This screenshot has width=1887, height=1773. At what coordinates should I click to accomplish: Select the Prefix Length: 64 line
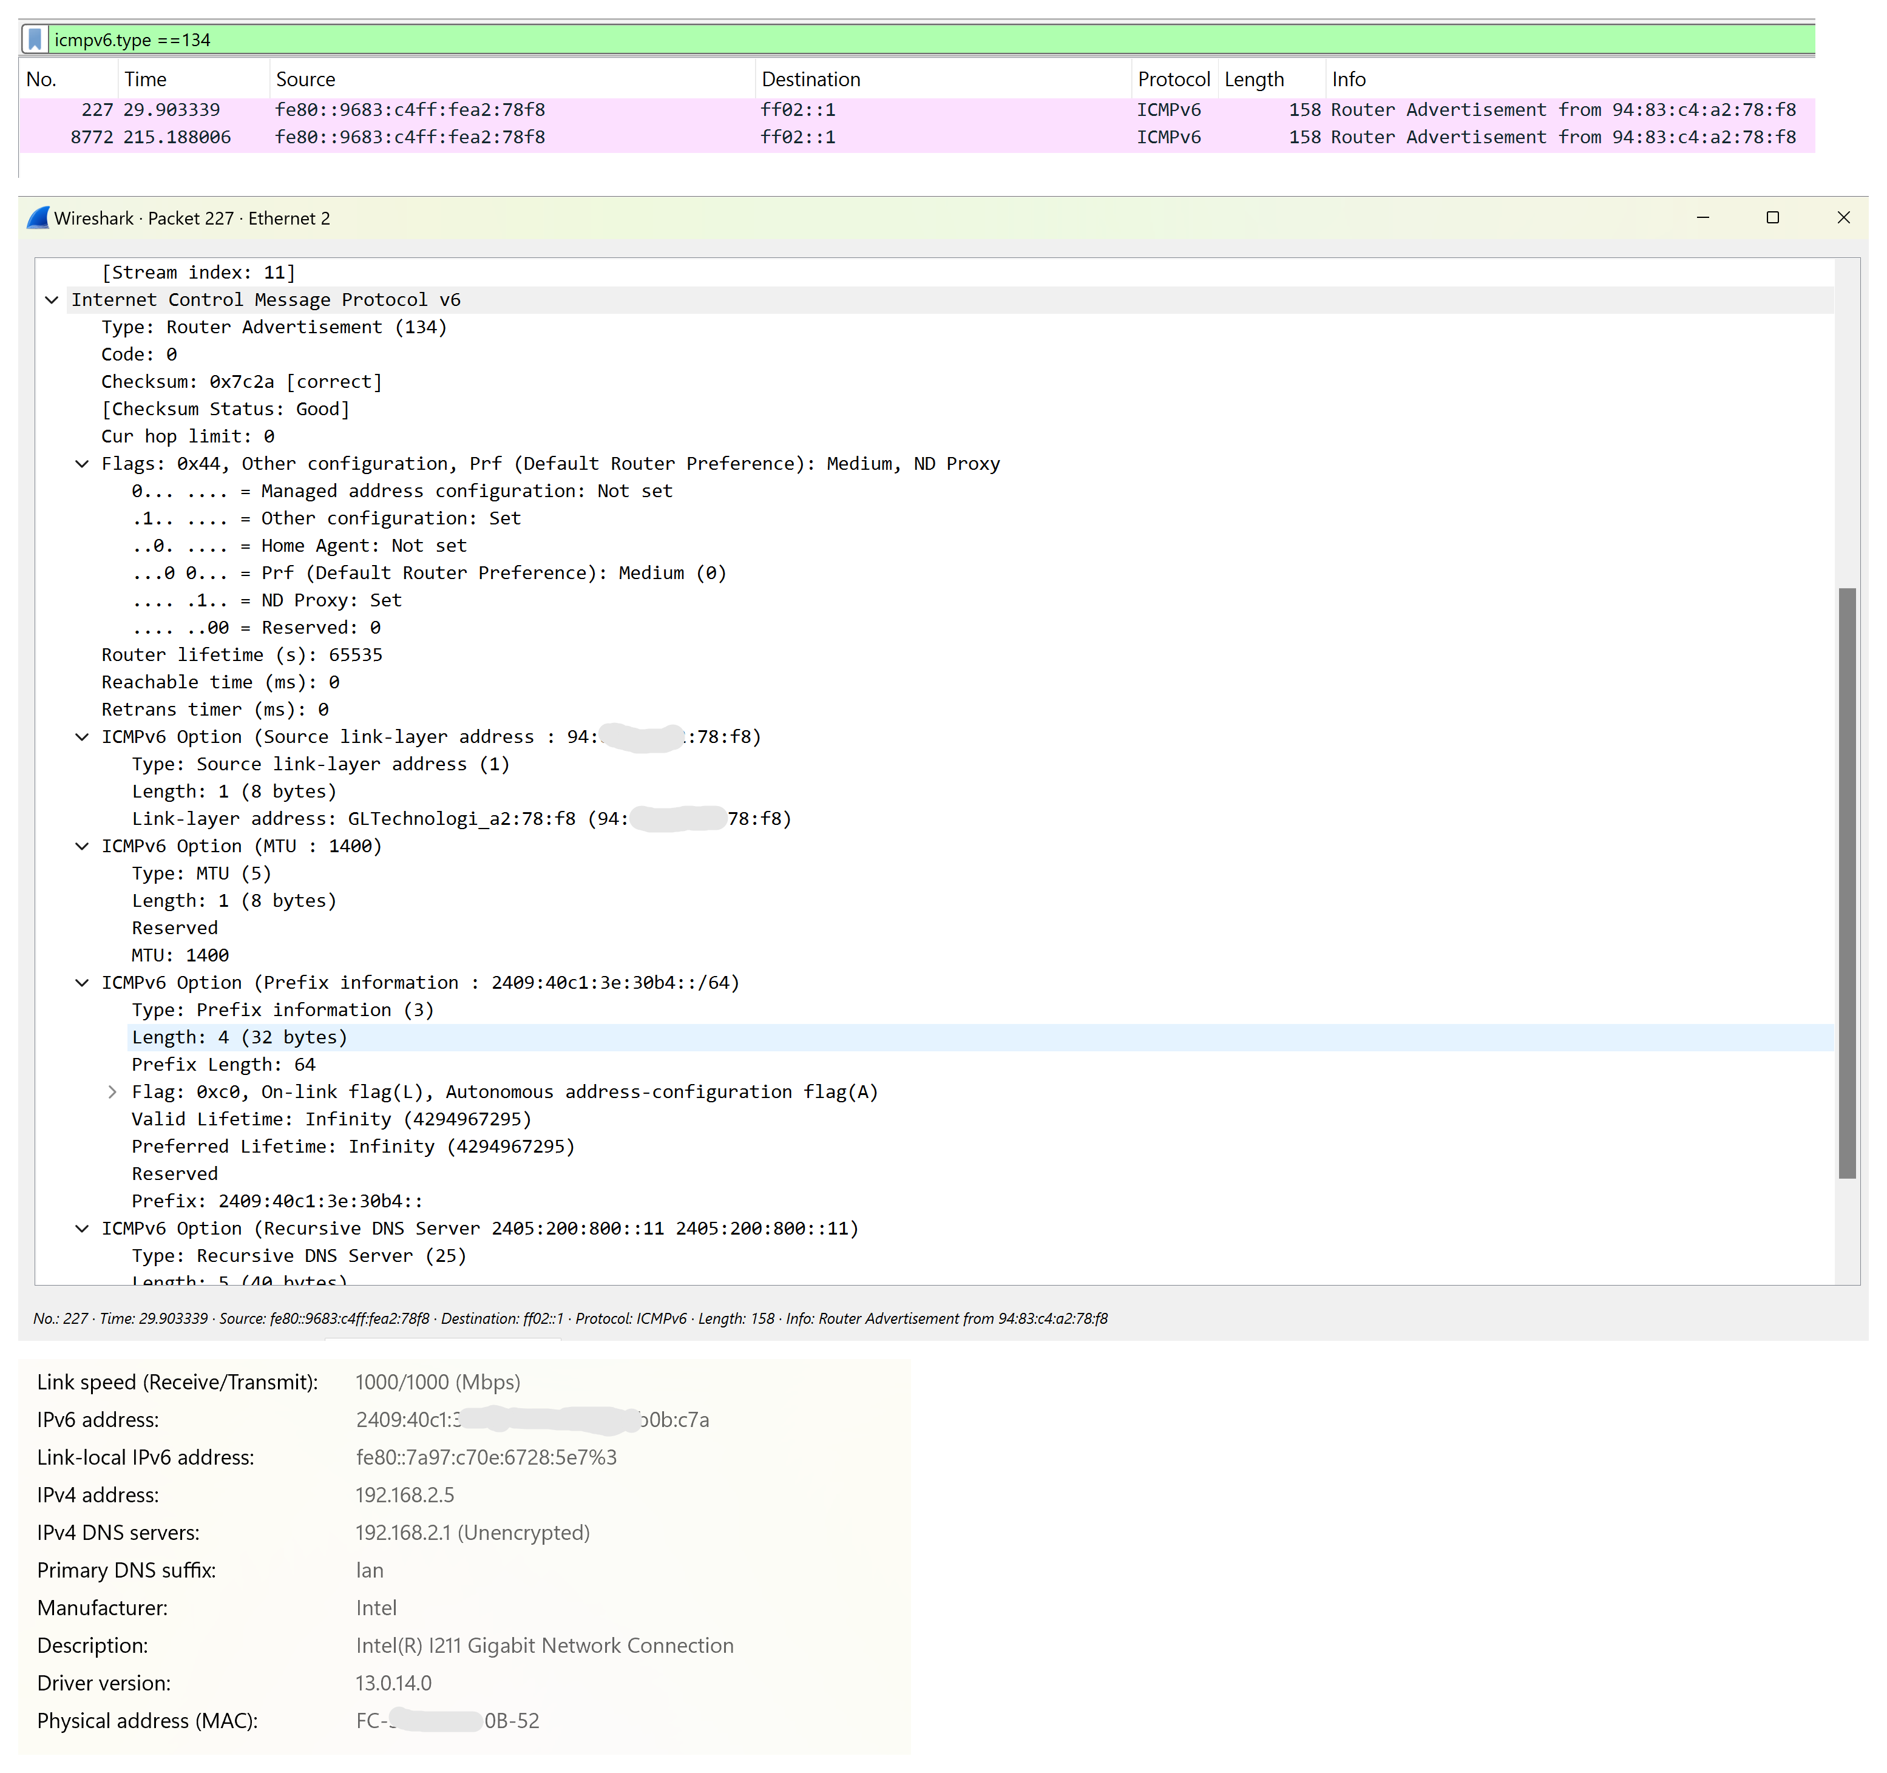point(224,1065)
